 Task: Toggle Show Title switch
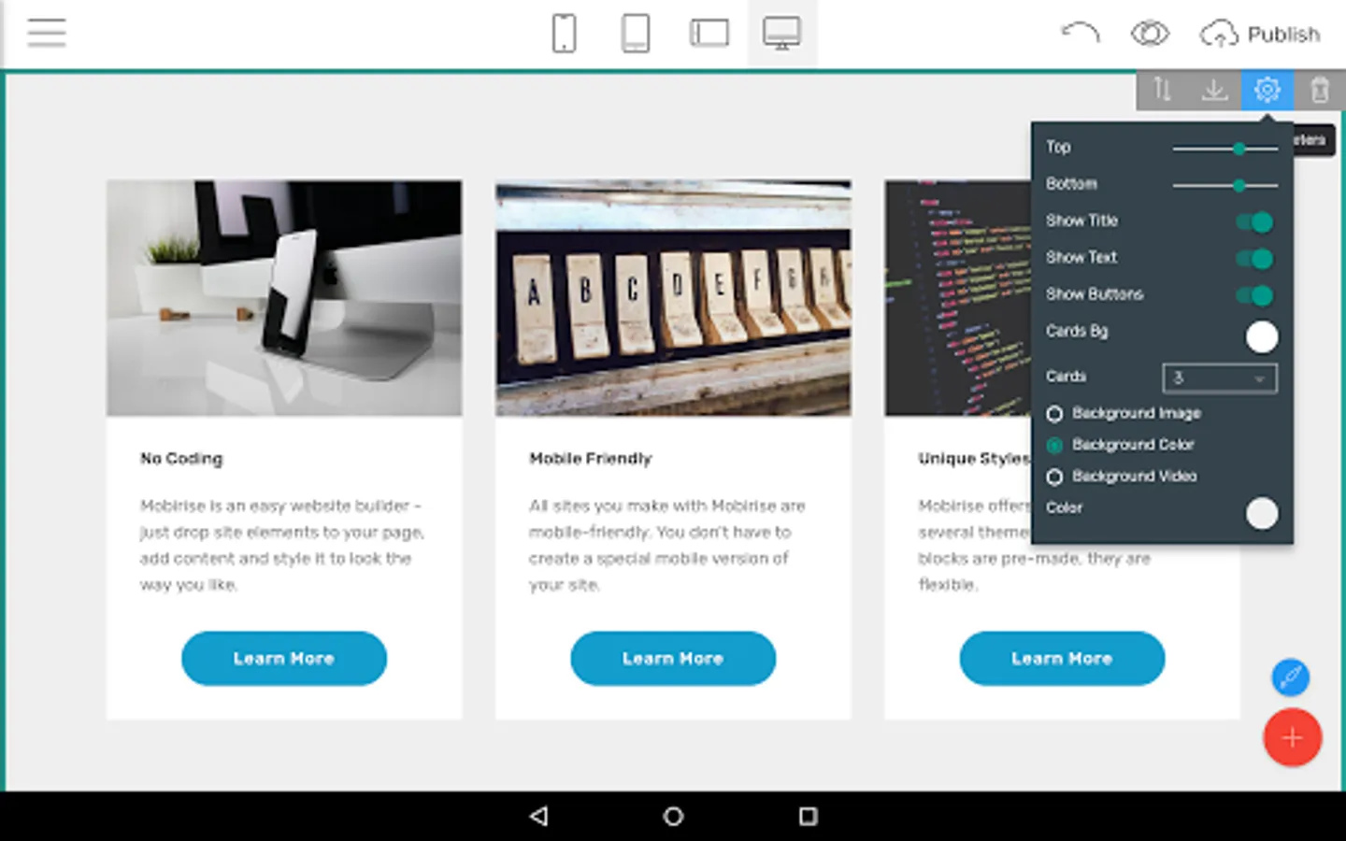(1254, 221)
